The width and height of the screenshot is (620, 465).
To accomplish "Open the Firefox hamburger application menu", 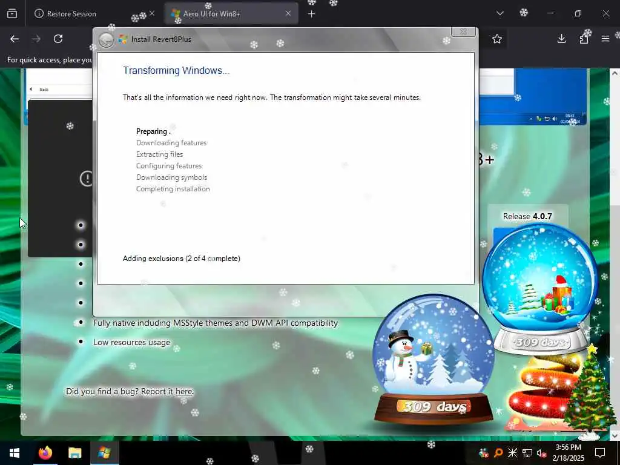I will [605, 39].
